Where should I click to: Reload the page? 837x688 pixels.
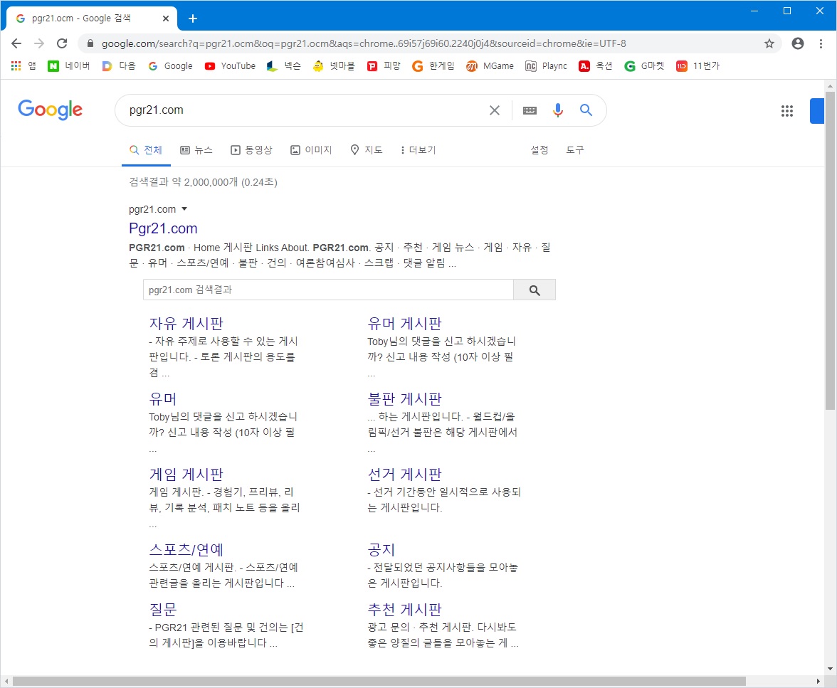coord(62,43)
